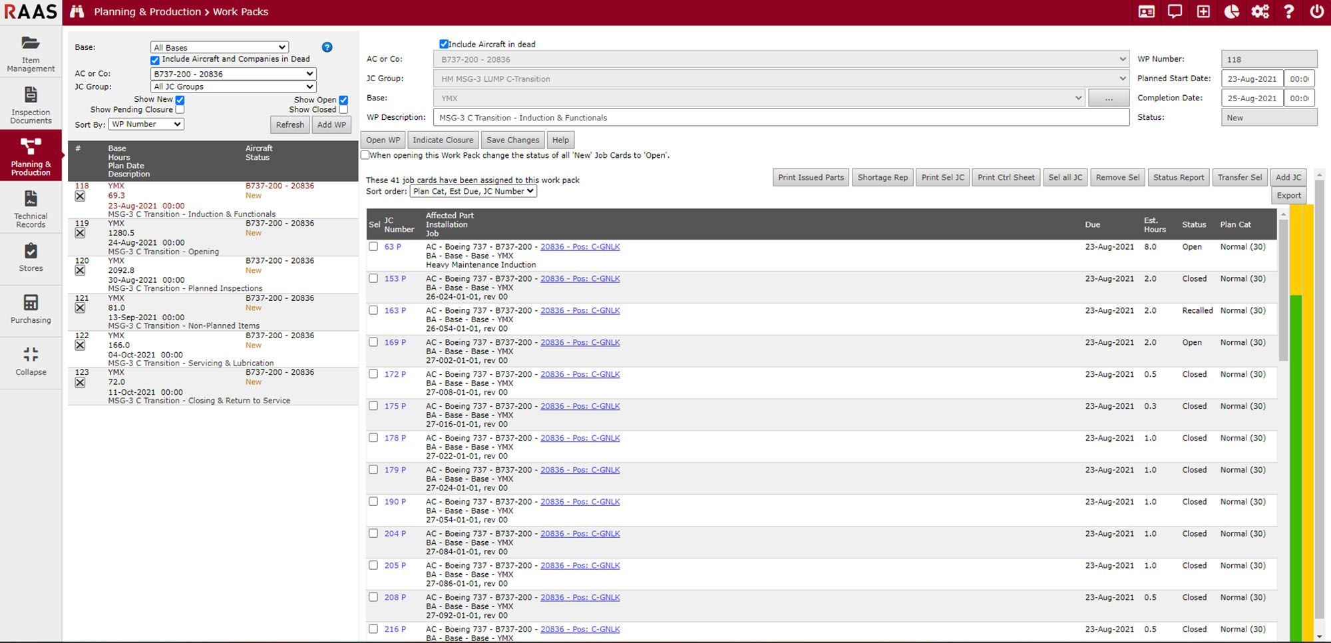Navigate to Work Packs breadcrumb item
Viewport: 1331px width, 643px height.
pos(242,11)
